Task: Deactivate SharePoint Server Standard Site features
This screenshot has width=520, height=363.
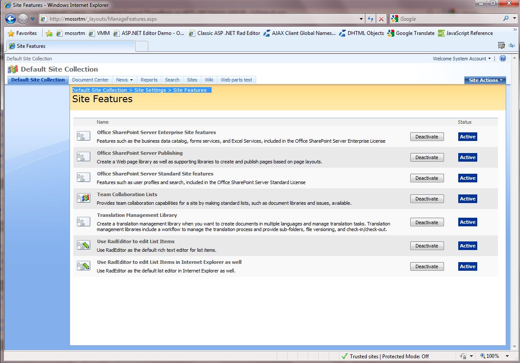Action: point(427,178)
